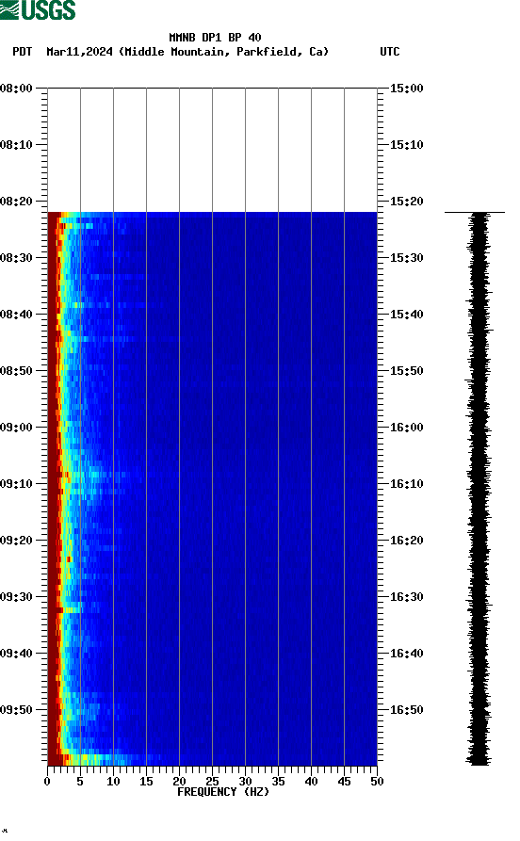
Task: Click the '50' frequency axis tick label
Action: (377, 782)
